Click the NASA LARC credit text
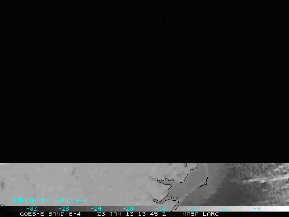The width and height of the screenshot is (289, 217). [x=200, y=214]
